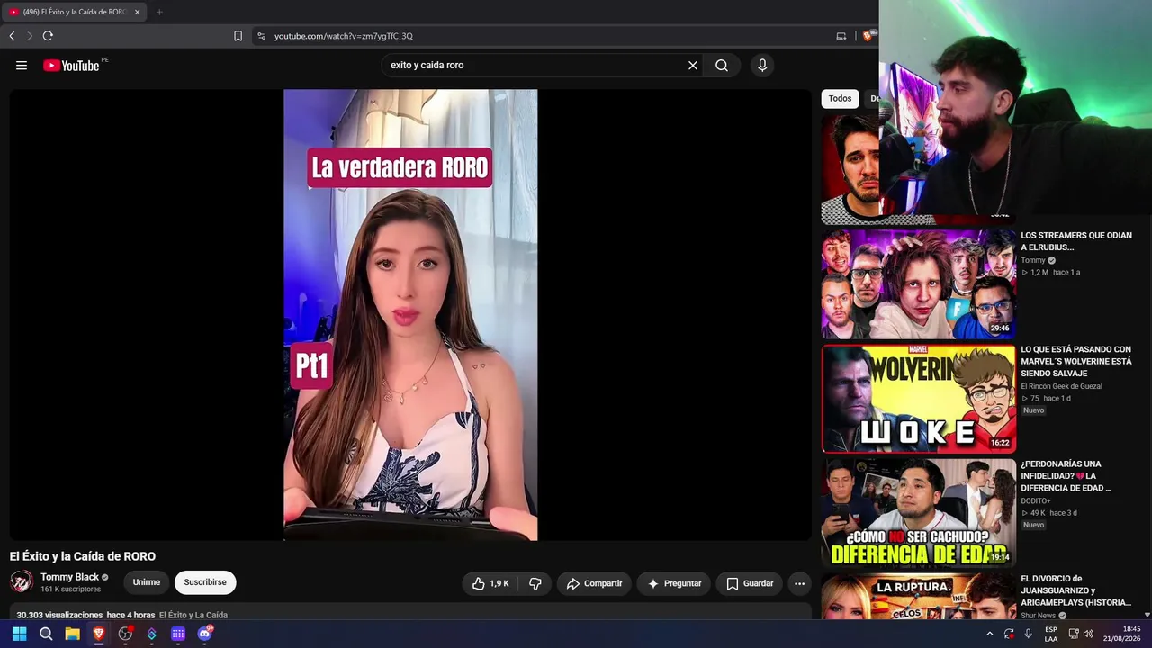
Task: Reload the YouTube page
Action: coord(48,36)
